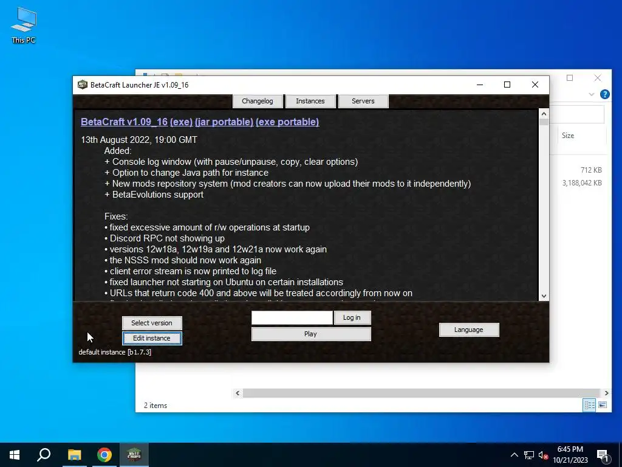Focus the username input field
Viewport: 622px width, 467px height.
(x=292, y=317)
